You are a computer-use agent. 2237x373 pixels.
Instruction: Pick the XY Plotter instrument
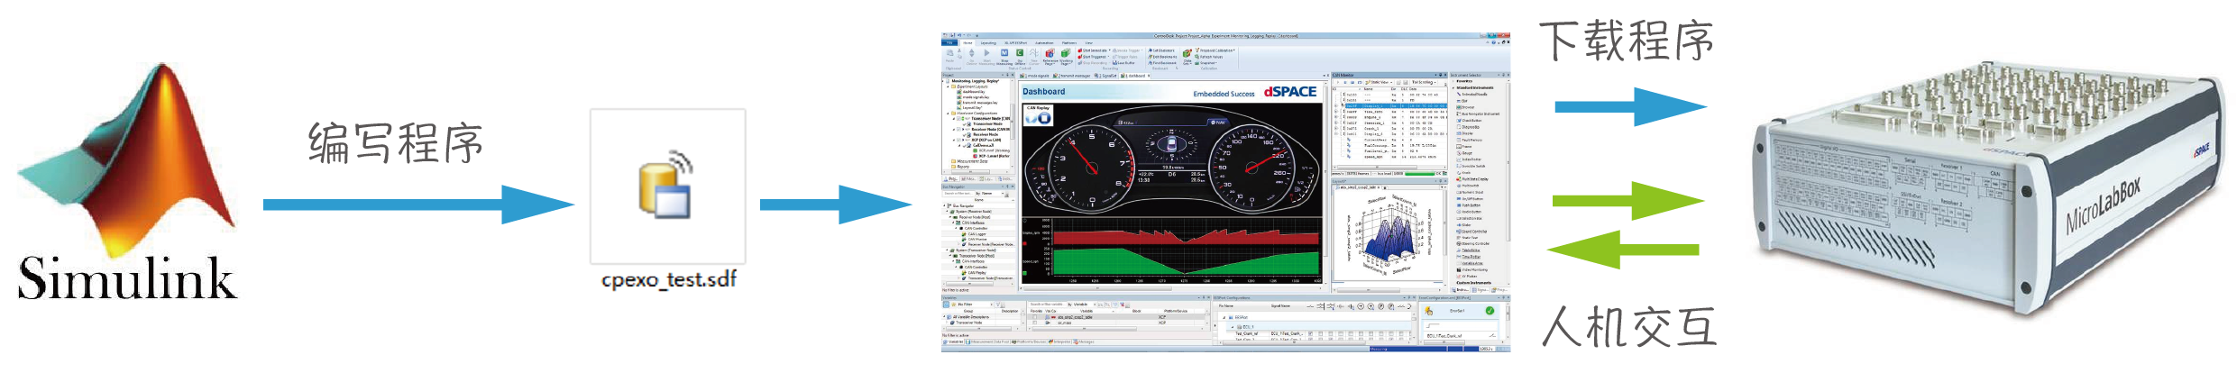click(x=1468, y=276)
